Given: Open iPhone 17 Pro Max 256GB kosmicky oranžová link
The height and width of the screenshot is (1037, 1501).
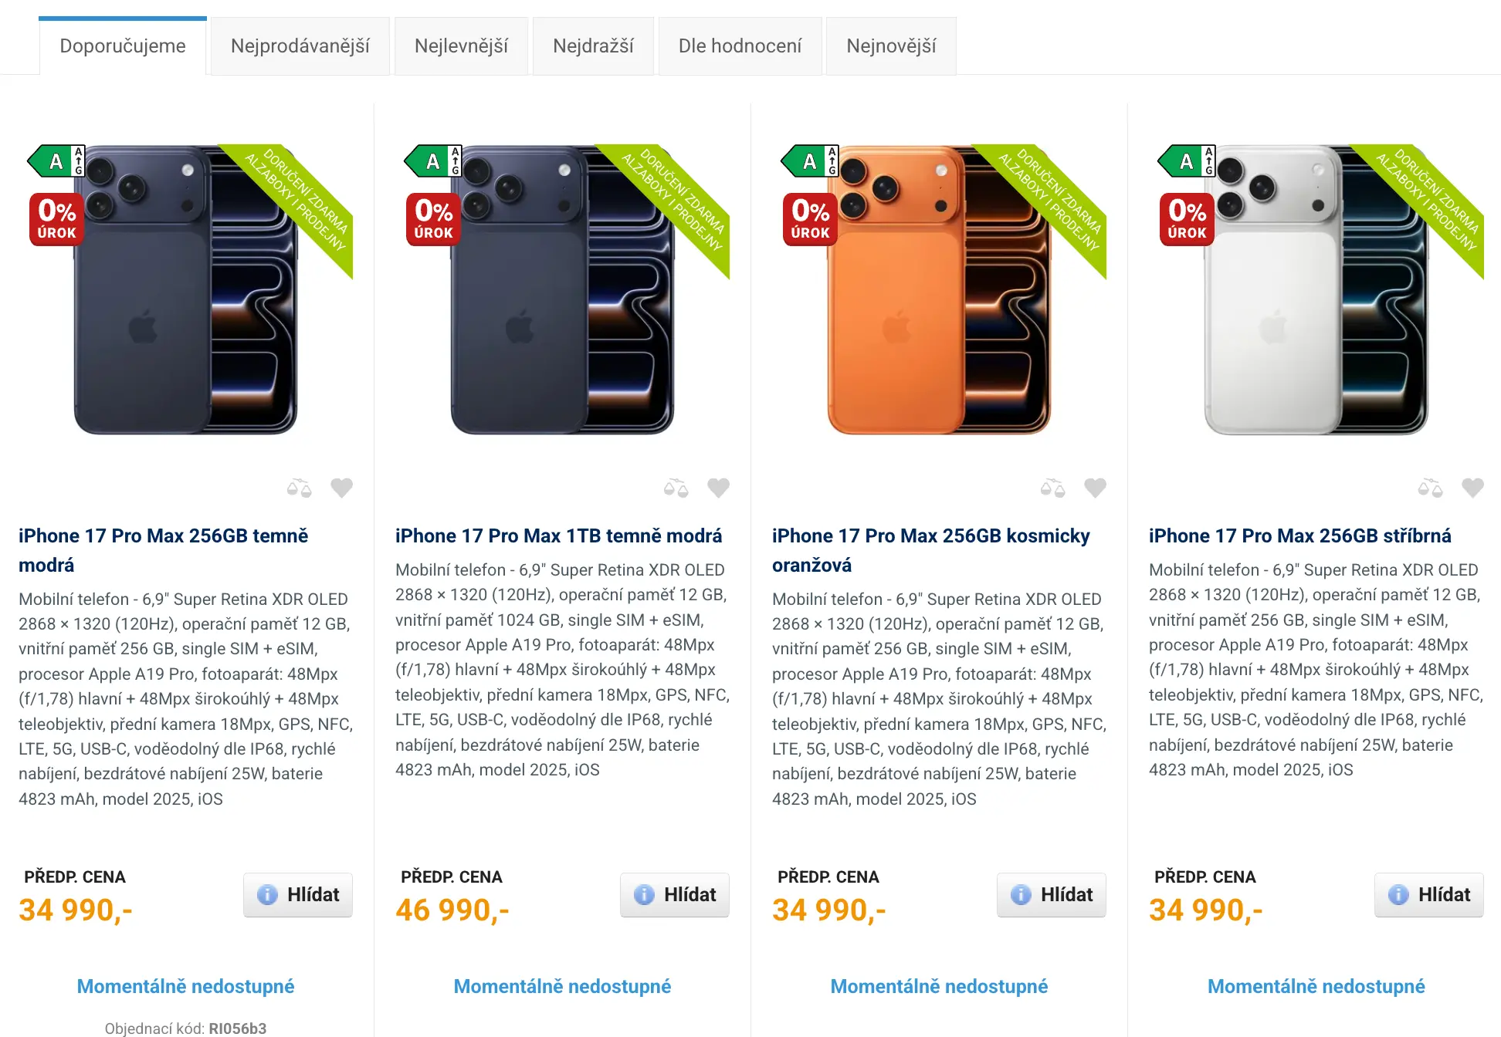Looking at the screenshot, I should coord(931,550).
